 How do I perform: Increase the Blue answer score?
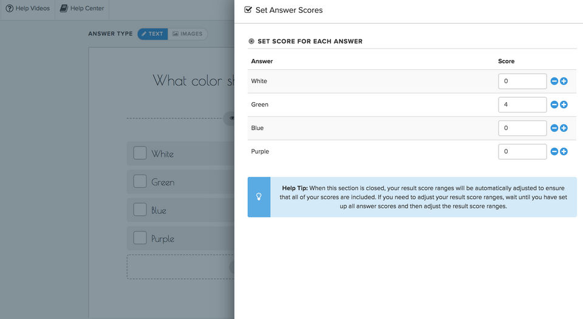(x=564, y=128)
